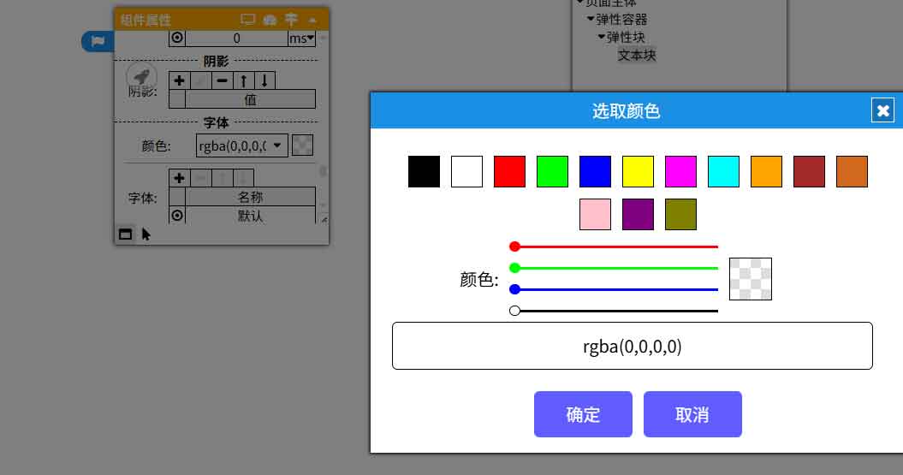Click the rocket icon beside shadow label

pos(141,76)
